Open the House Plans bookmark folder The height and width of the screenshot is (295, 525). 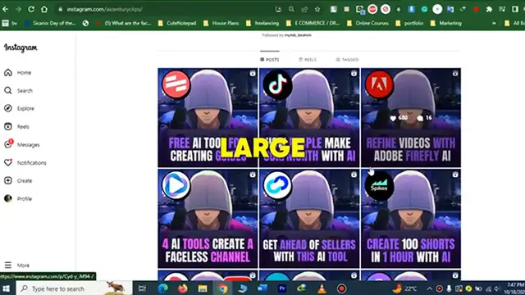221,23
